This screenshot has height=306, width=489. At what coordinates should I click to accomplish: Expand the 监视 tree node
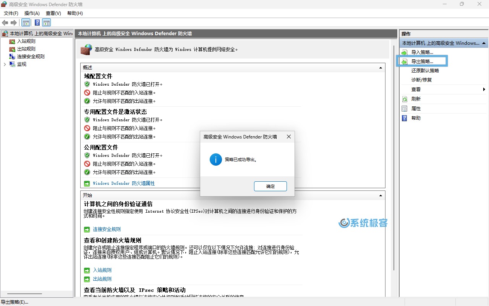tap(5, 64)
